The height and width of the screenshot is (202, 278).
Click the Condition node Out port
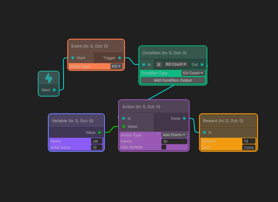(202, 64)
